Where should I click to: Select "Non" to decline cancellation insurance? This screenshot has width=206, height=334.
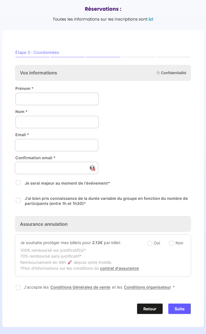[x=171, y=243]
